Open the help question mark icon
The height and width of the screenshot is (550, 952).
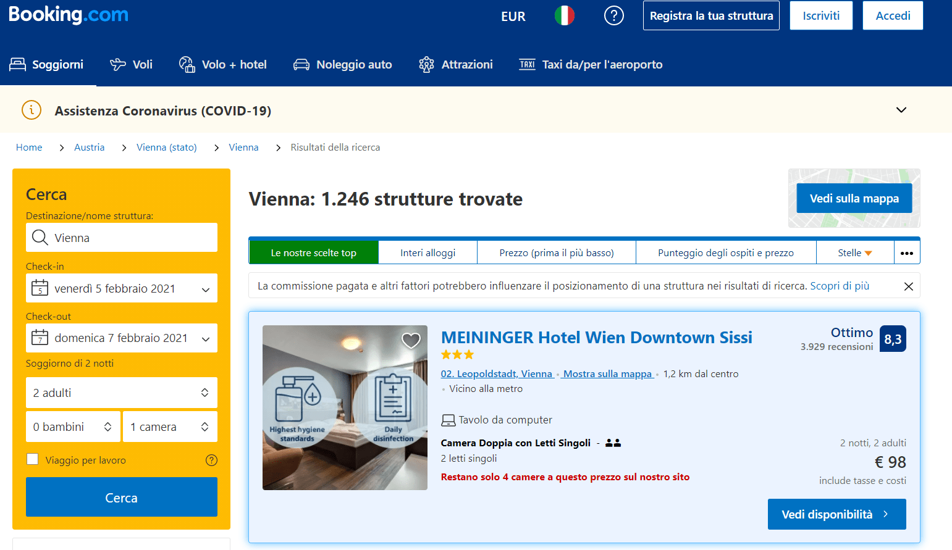613,15
